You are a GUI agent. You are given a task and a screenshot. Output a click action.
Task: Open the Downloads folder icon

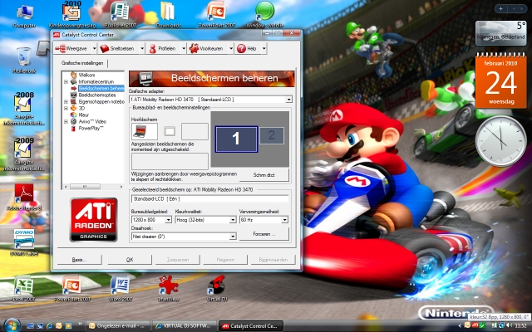(168, 15)
